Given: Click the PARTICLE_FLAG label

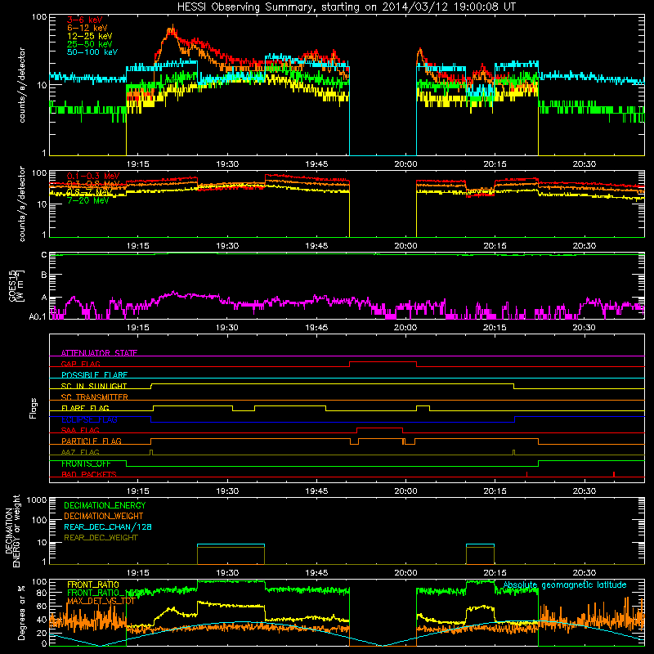Looking at the screenshot, I should coord(92,441).
